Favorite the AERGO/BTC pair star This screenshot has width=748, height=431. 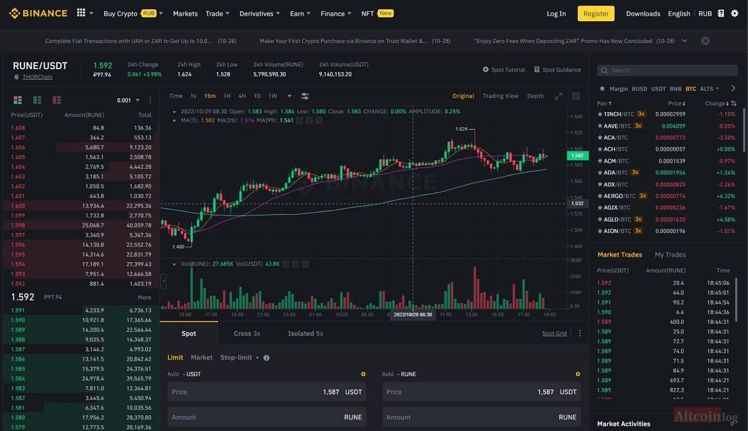click(600, 196)
